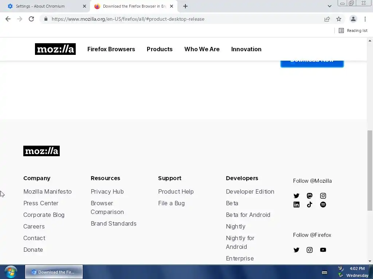
Task: Click the forward navigation arrow
Action: pos(20,19)
